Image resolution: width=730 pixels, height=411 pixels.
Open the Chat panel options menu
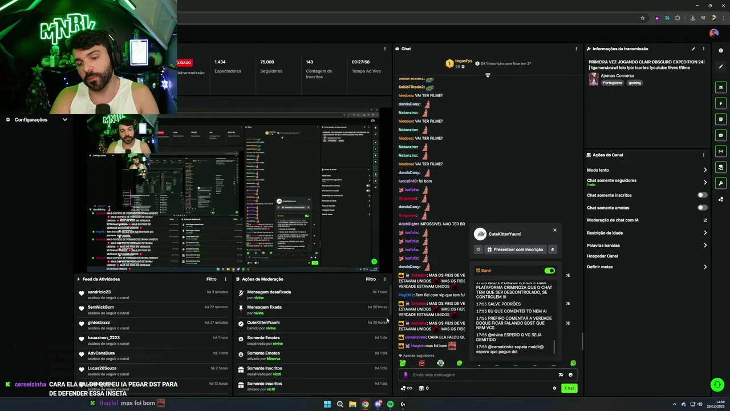(x=576, y=49)
